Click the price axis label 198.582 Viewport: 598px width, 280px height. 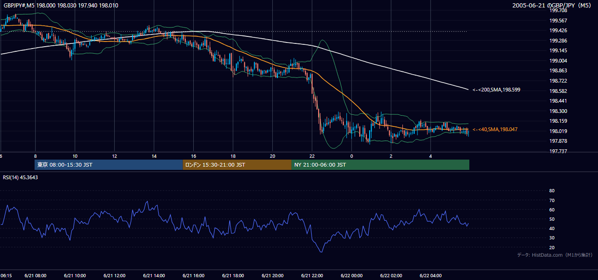pyautogui.click(x=558, y=91)
